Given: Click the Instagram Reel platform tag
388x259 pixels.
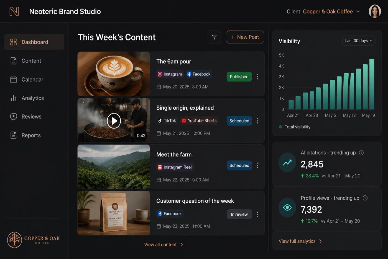Looking at the screenshot, I should tap(175, 167).
